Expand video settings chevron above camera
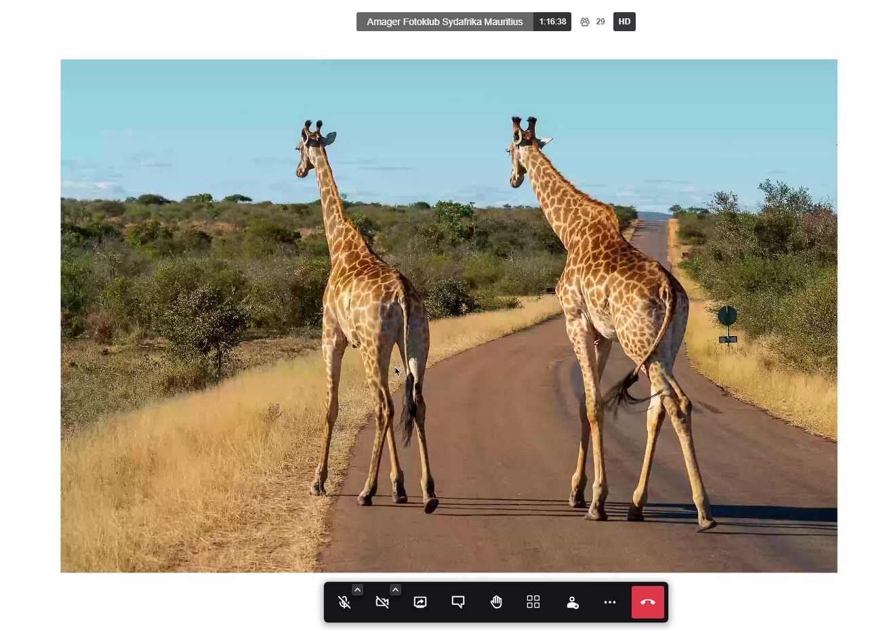 [395, 589]
